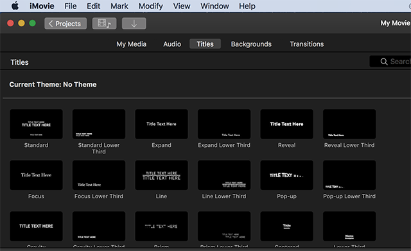The height and width of the screenshot is (251, 411).
Task: Select the Titles tab
Action: click(x=205, y=44)
